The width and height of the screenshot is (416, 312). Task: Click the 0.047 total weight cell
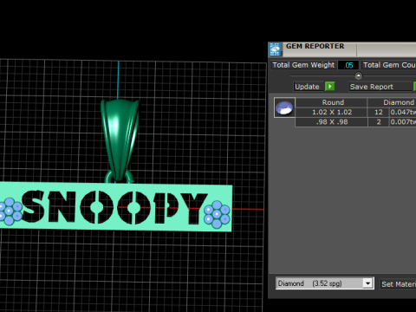[x=403, y=112]
